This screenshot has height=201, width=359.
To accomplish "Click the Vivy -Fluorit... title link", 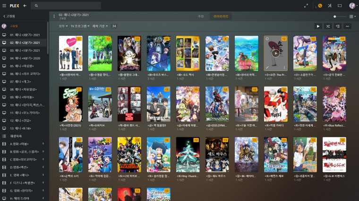I will (187, 176).
